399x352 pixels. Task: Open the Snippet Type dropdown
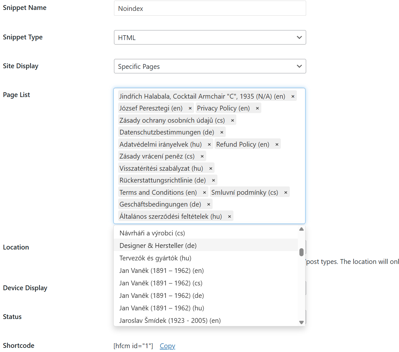(210, 37)
